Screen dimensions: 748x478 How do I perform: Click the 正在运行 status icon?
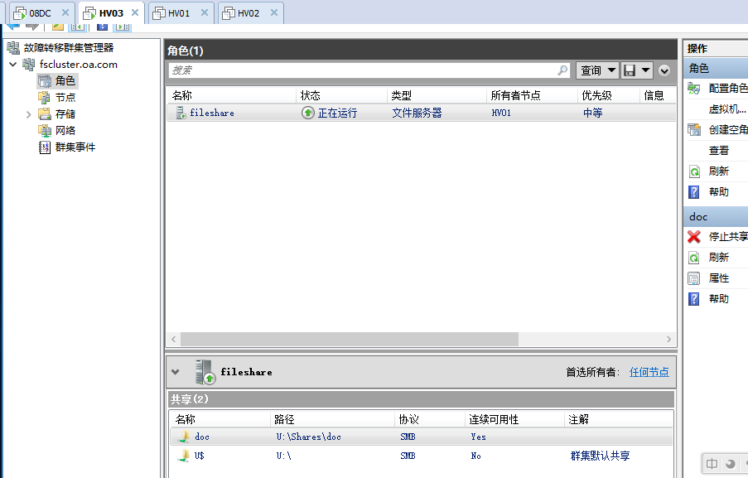tap(308, 113)
